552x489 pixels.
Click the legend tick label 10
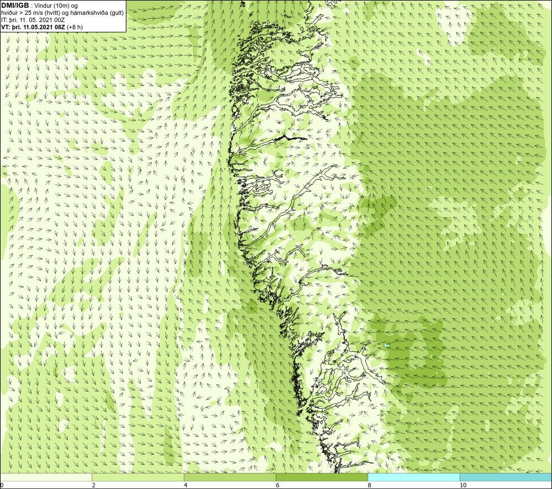point(463,485)
